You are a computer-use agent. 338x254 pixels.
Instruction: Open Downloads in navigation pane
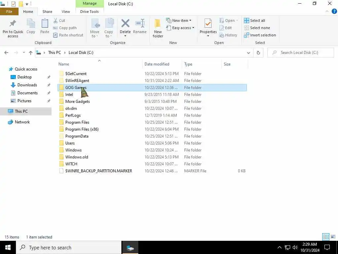point(27,85)
